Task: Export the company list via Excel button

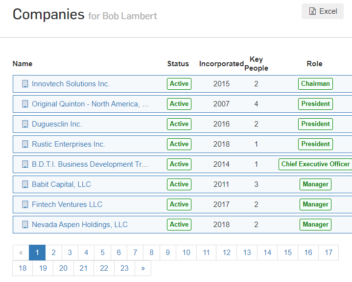Action: 322,11
